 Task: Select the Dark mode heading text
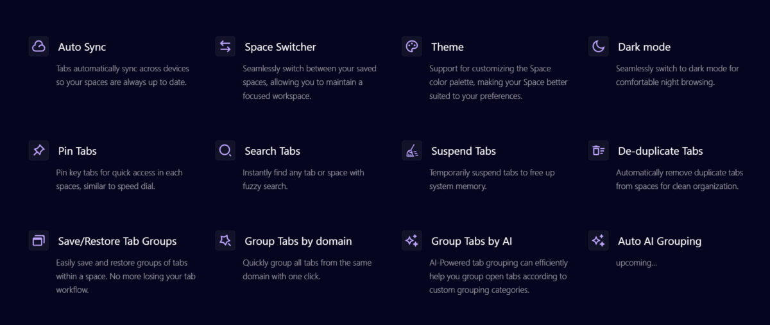pyautogui.click(x=644, y=47)
